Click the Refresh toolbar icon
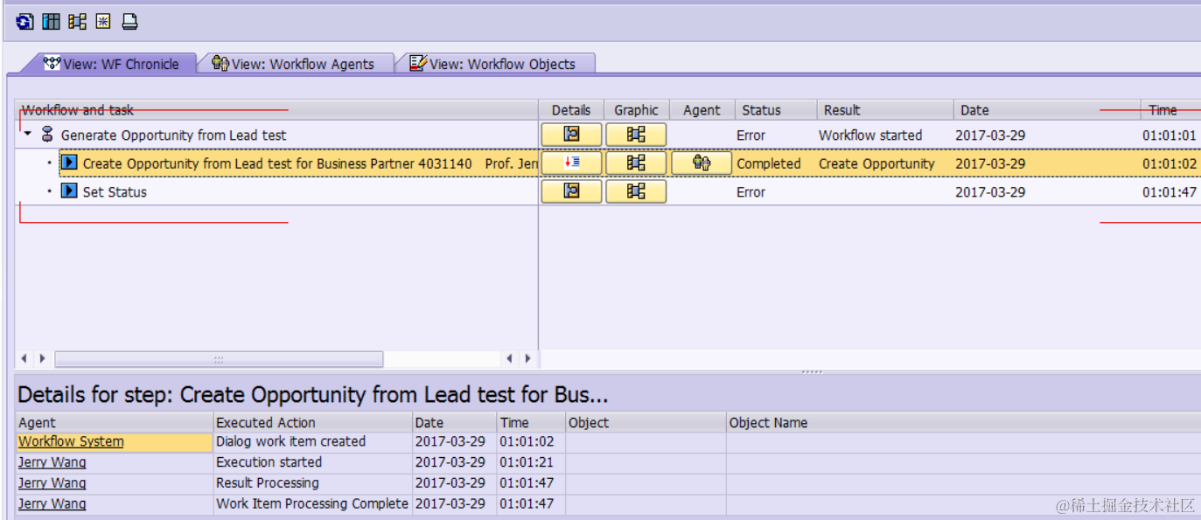 tap(24, 22)
